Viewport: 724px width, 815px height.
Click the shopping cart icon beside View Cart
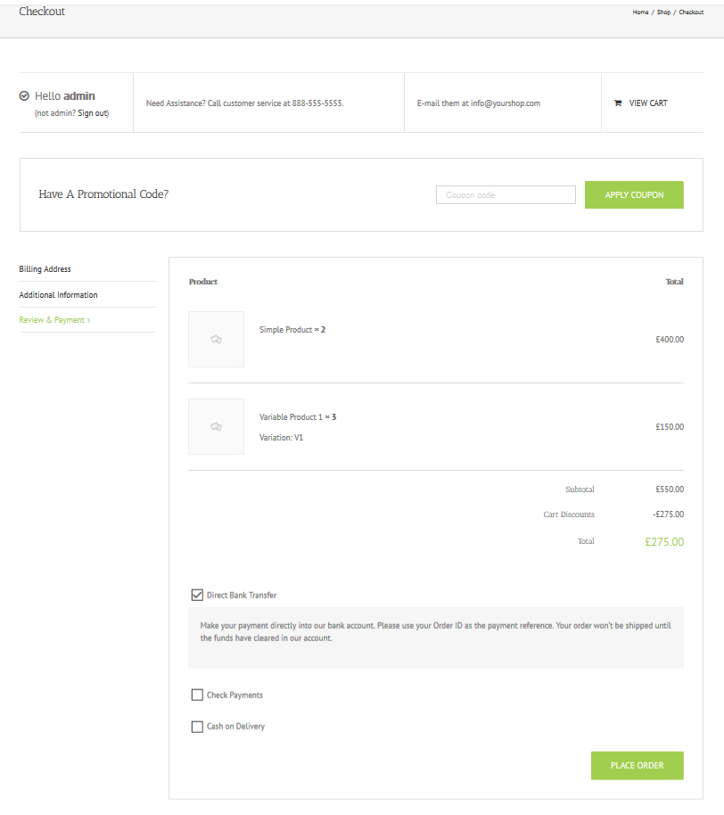coord(618,103)
